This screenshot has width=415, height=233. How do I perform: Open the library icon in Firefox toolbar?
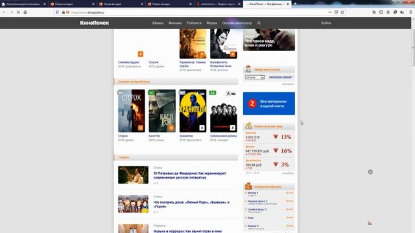point(374,12)
